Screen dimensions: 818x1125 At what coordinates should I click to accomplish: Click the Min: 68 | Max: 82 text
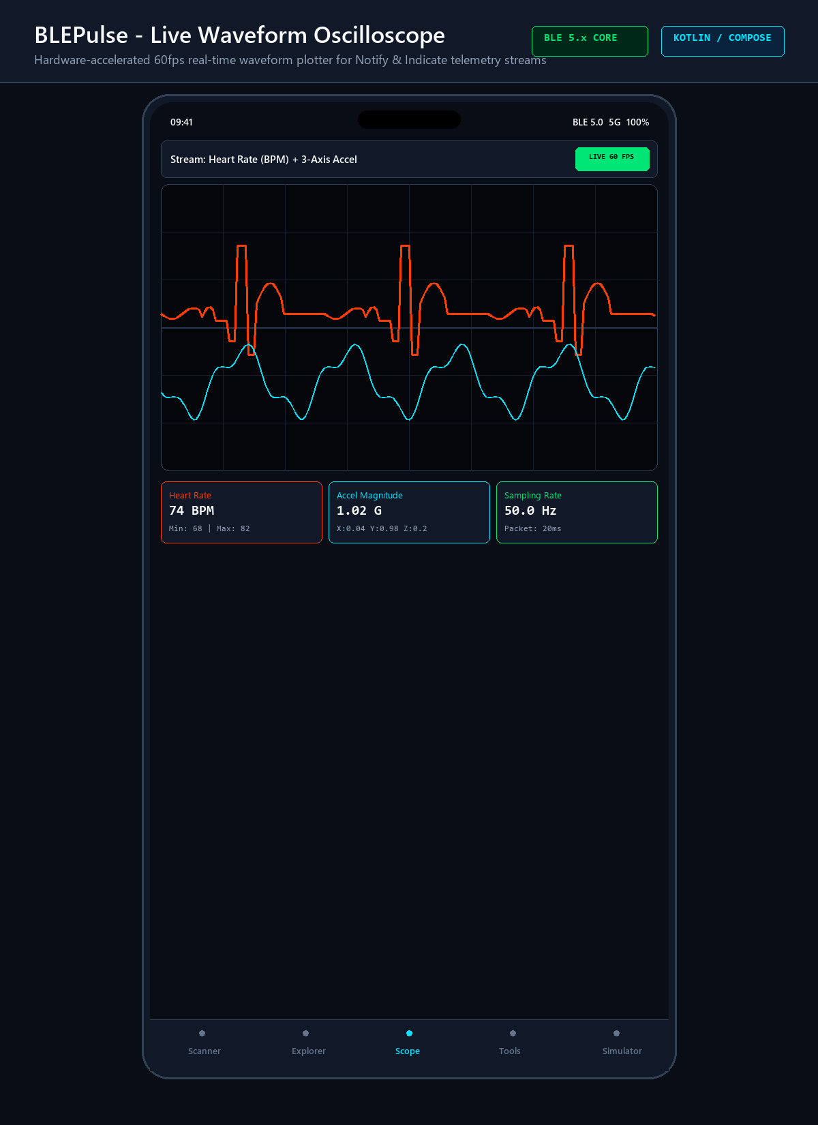pyautogui.click(x=209, y=528)
